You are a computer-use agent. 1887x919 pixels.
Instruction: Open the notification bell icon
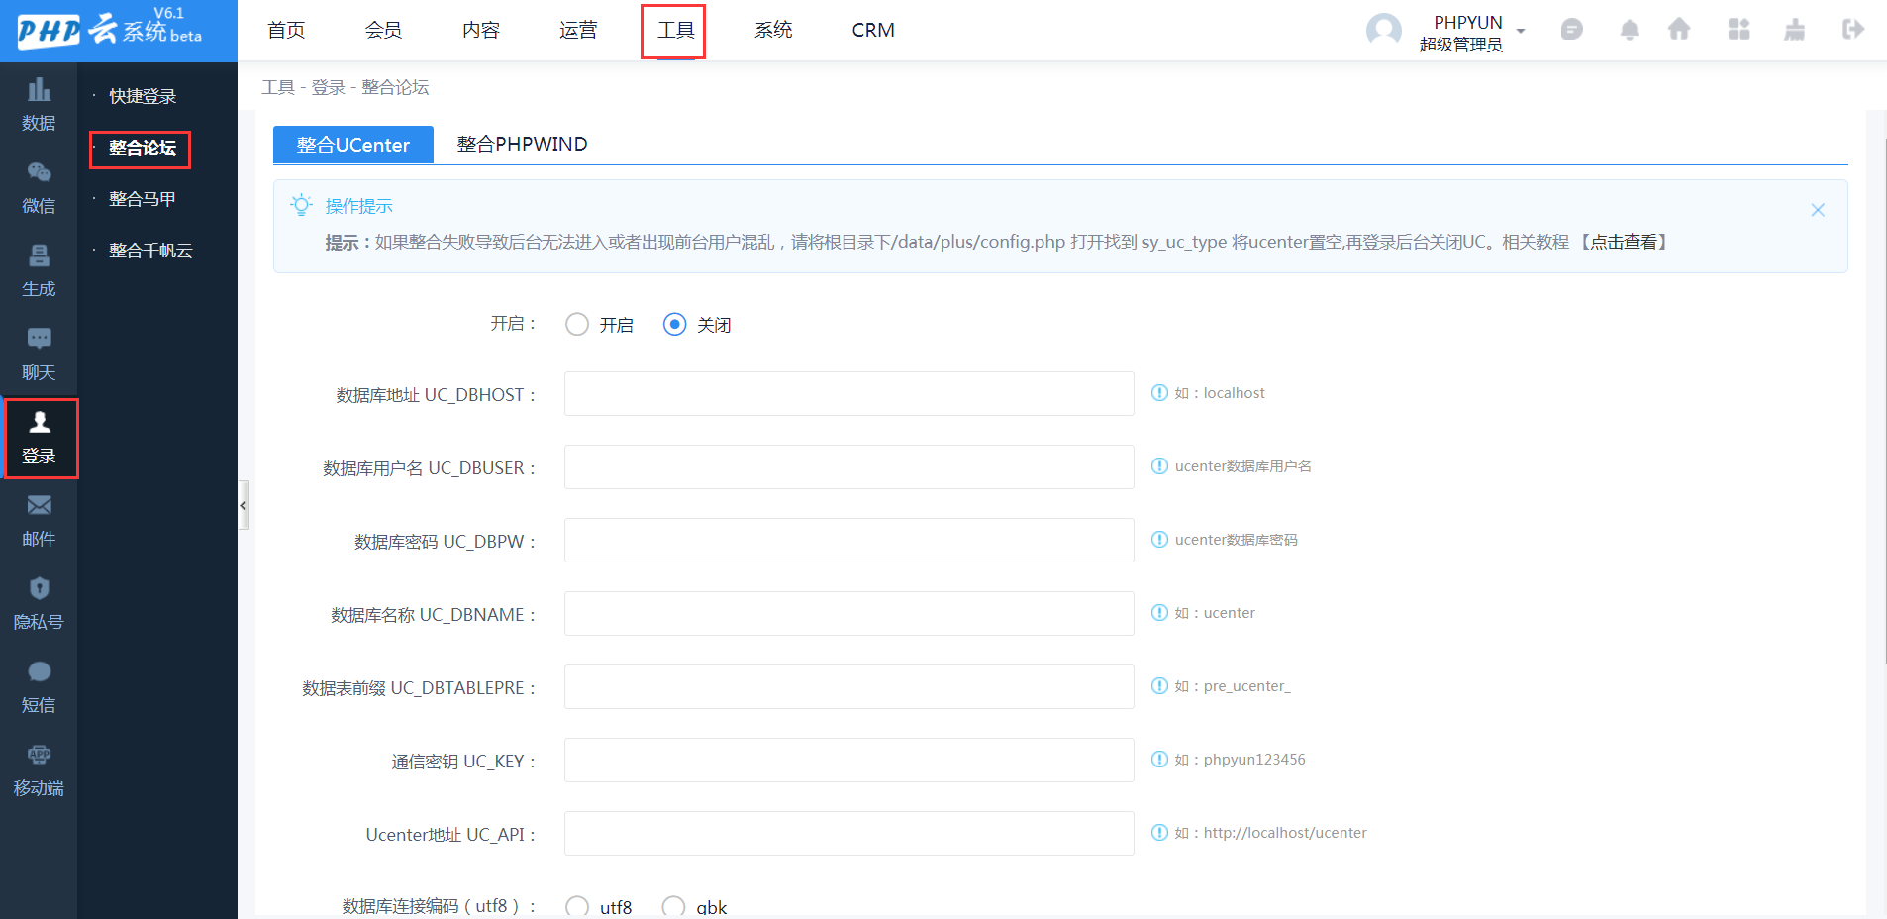(x=1629, y=30)
